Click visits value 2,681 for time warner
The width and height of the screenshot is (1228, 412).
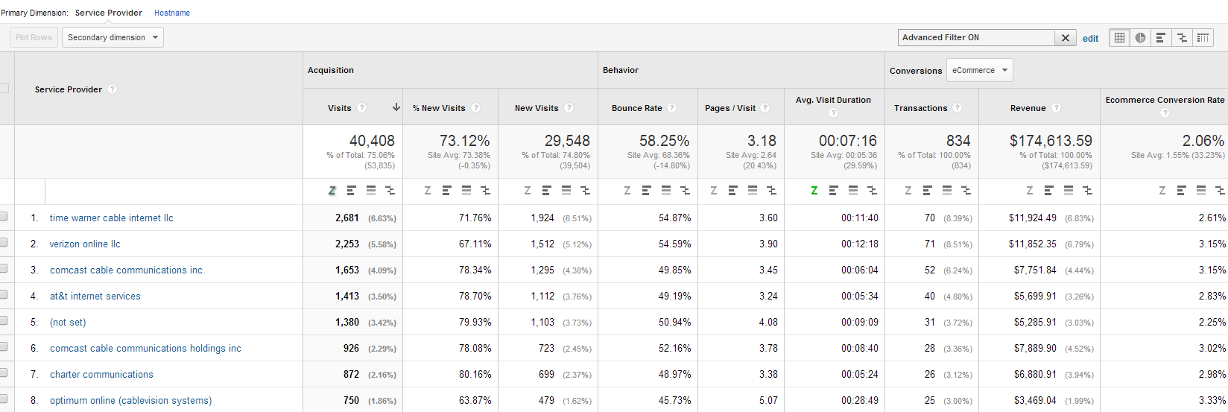point(347,218)
